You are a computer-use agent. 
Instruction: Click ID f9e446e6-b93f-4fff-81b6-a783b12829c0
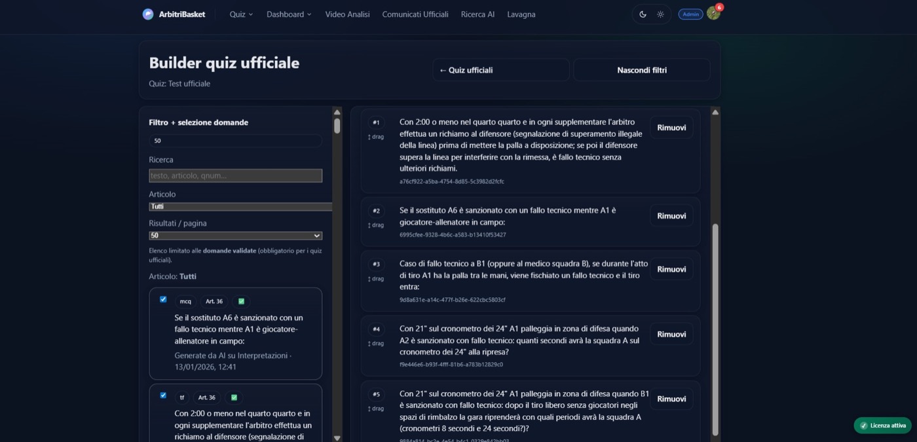coord(451,364)
